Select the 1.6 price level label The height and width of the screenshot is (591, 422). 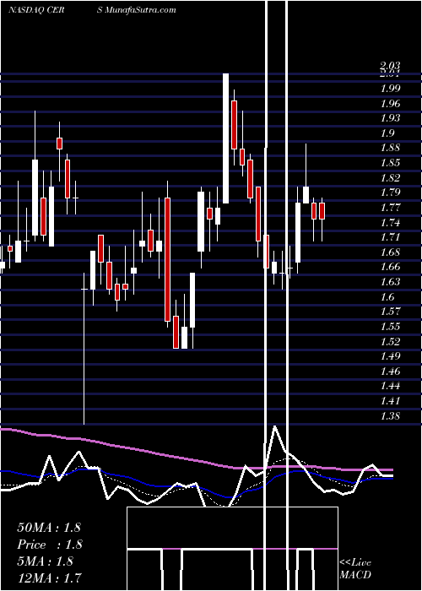pyautogui.click(x=387, y=296)
